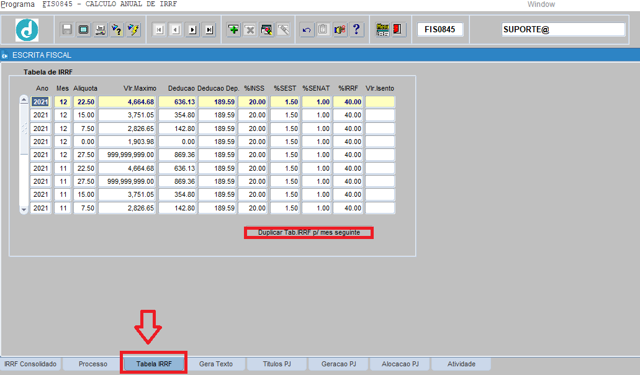
Task: Click empty Vlr.Isento field in first row
Action: [380, 102]
